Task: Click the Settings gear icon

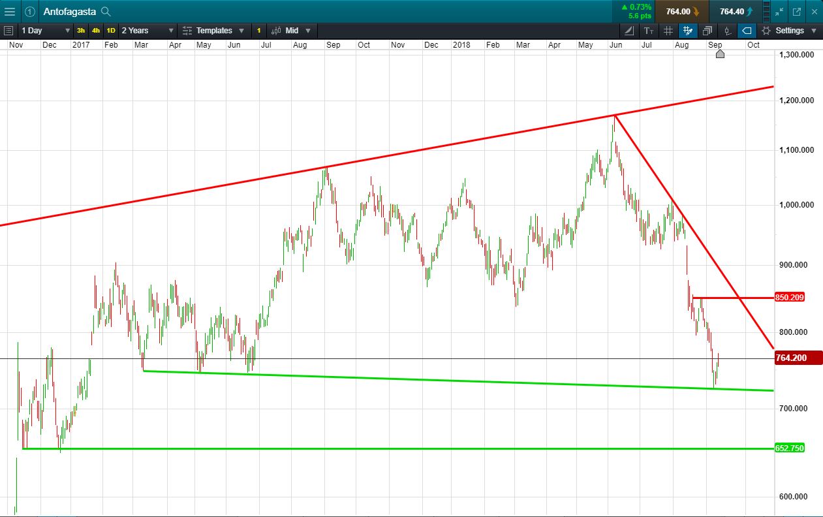Action: click(x=766, y=31)
